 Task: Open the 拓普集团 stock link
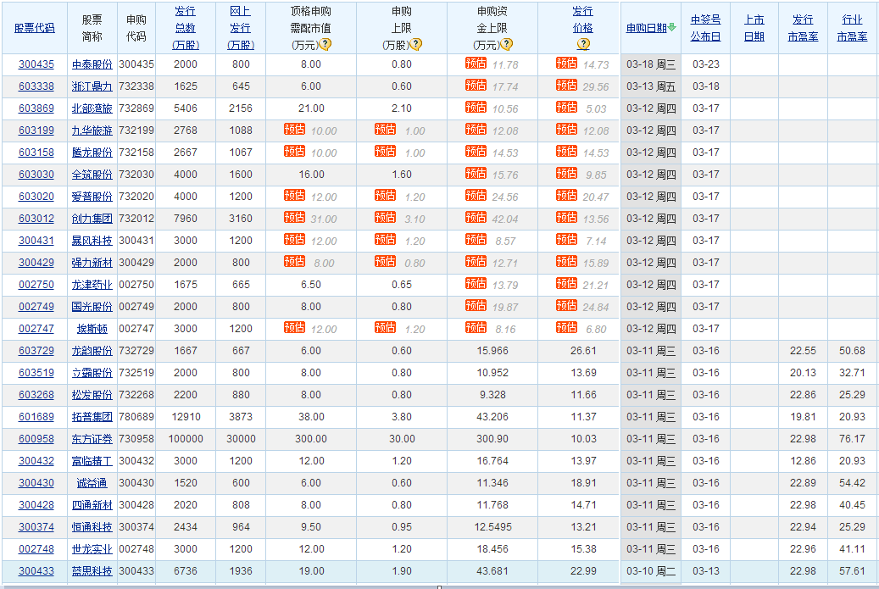pos(92,417)
